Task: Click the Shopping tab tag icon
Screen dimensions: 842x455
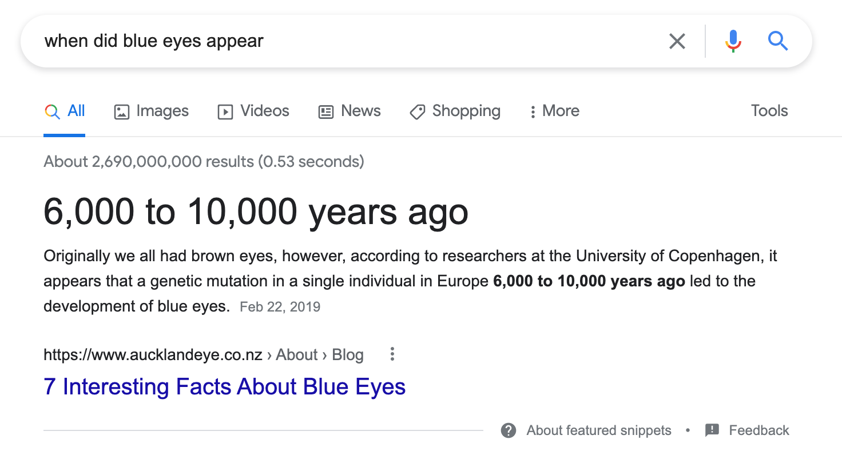Action: (x=418, y=112)
